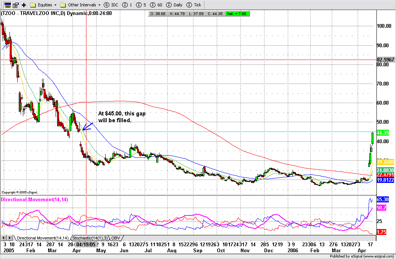The height and width of the screenshot is (259, 396).
Task: Expand the Other Intervals dropdown arrow
Action: (x=99, y=5)
